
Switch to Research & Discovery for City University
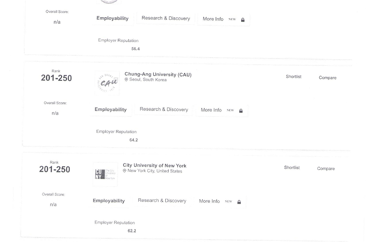(x=162, y=201)
